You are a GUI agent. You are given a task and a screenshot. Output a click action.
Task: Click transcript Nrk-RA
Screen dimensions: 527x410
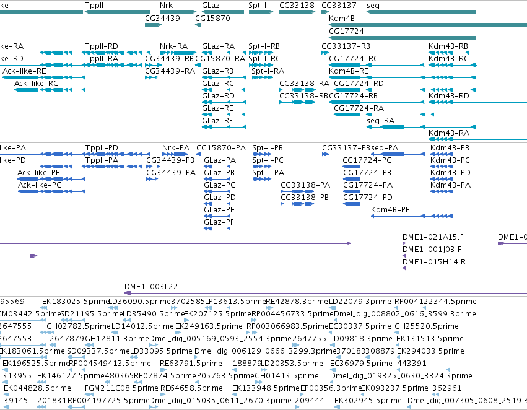click(174, 46)
